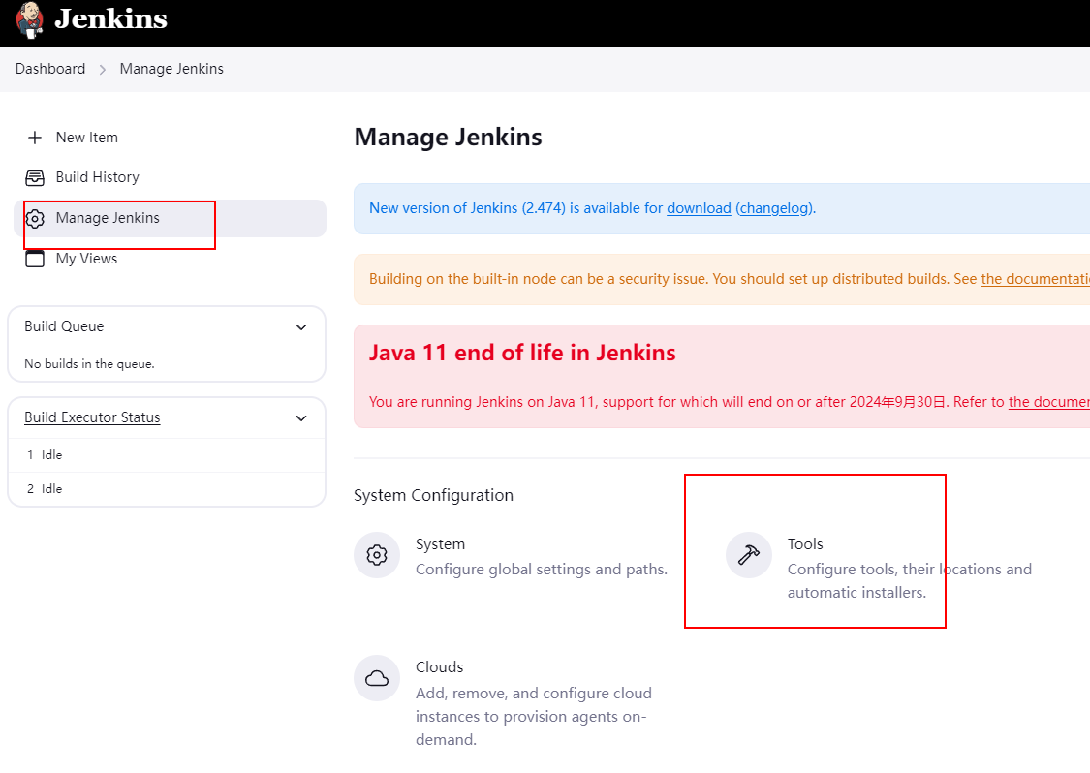Click the Manage Jenkins page heading
The width and height of the screenshot is (1090, 773).
point(449,137)
